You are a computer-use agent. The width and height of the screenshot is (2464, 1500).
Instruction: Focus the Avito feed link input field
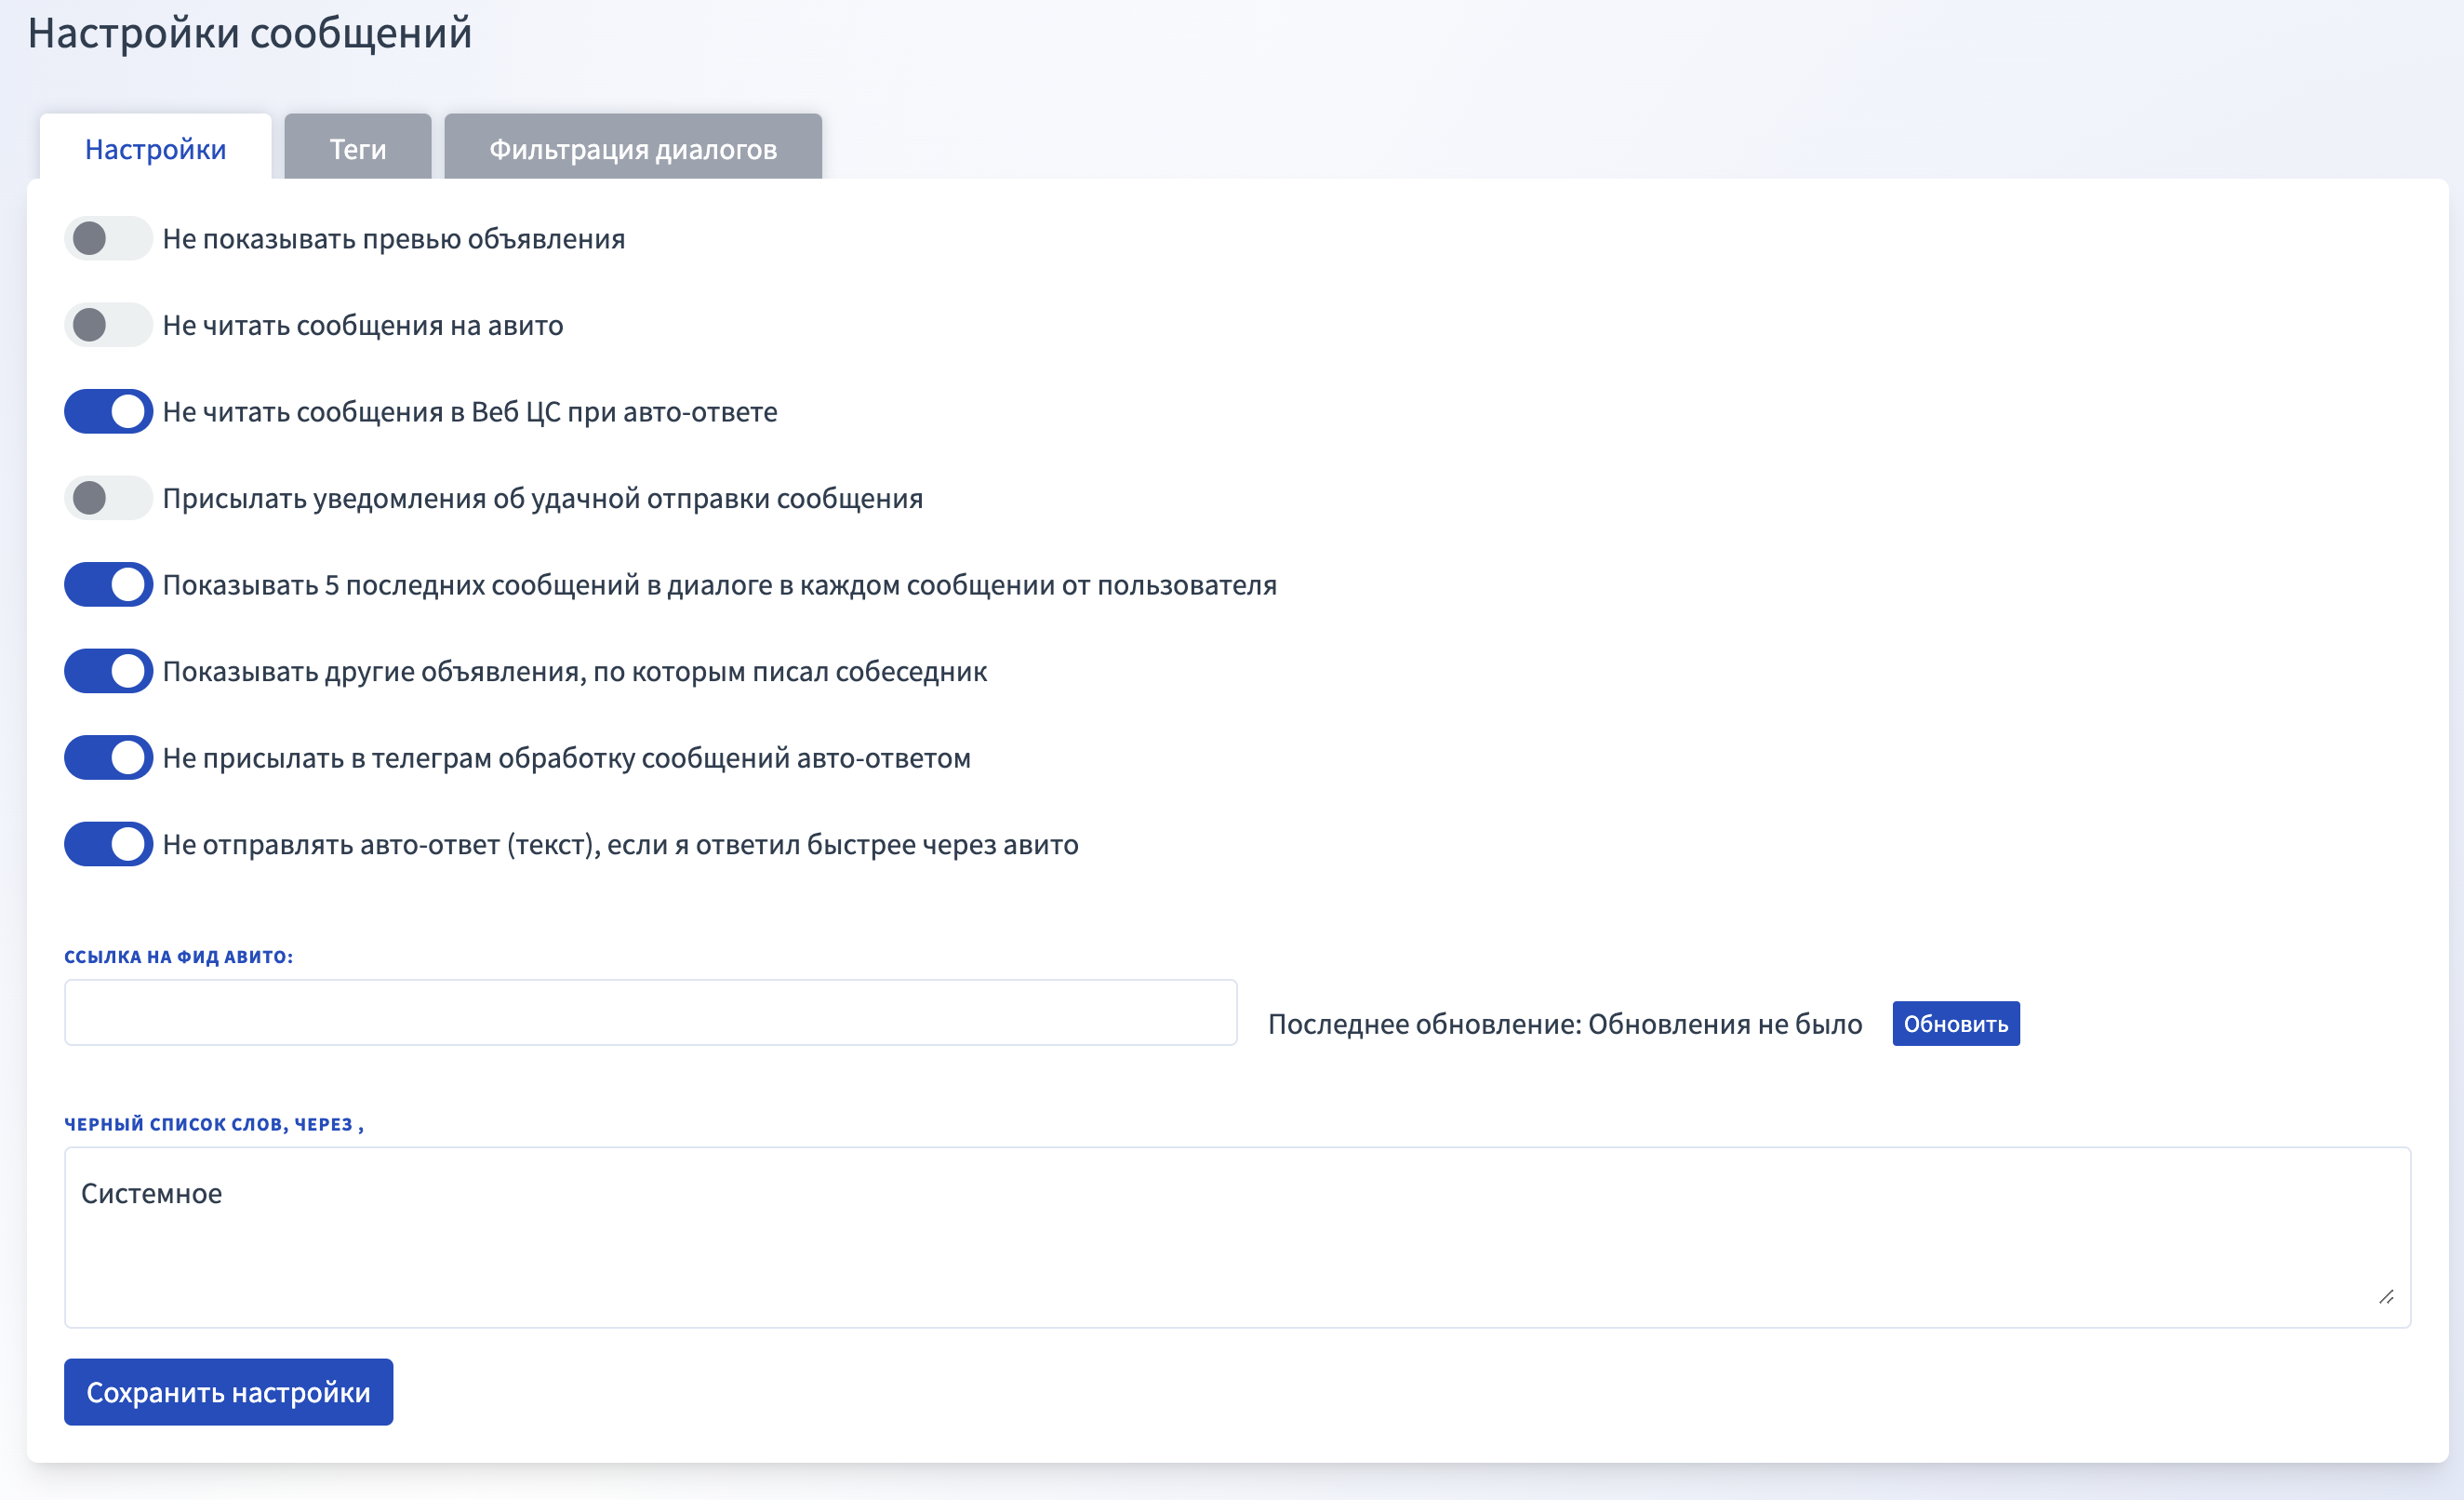[650, 1012]
